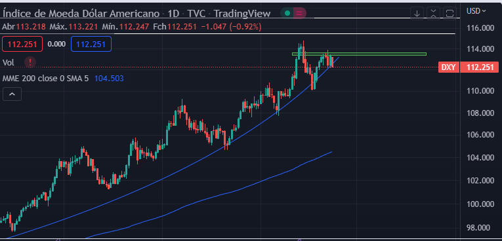
Task: Click the red DXY price axis tag
Action: 449,67
